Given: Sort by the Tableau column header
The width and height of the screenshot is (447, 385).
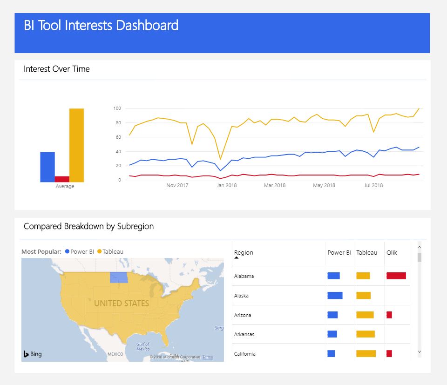Looking at the screenshot, I should [x=367, y=253].
